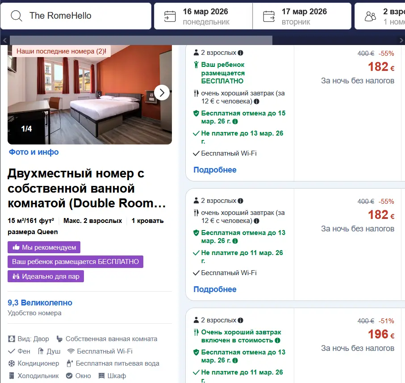The image size is (405, 383).
Task: Click the Идеально для пар badge
Action: (46, 276)
